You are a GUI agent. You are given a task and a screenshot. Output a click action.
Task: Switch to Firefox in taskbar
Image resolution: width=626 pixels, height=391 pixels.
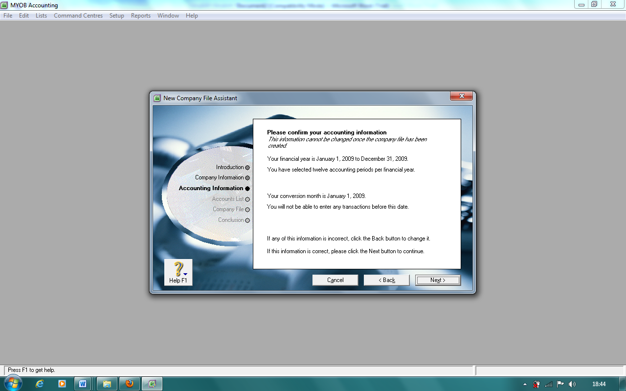tap(130, 384)
